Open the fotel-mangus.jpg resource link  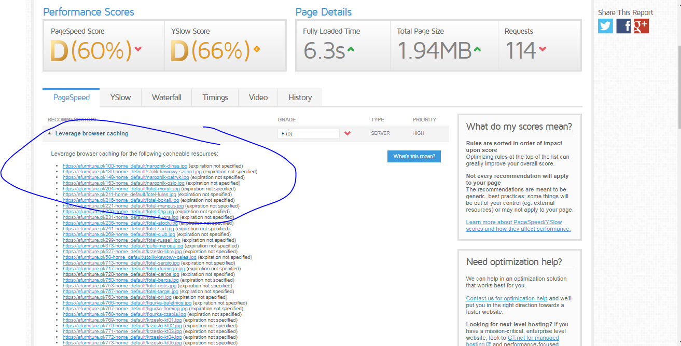[x=123, y=206]
